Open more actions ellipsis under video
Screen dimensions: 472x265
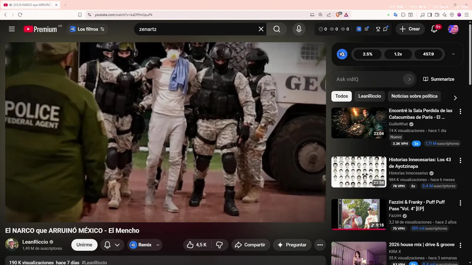[x=320, y=245]
